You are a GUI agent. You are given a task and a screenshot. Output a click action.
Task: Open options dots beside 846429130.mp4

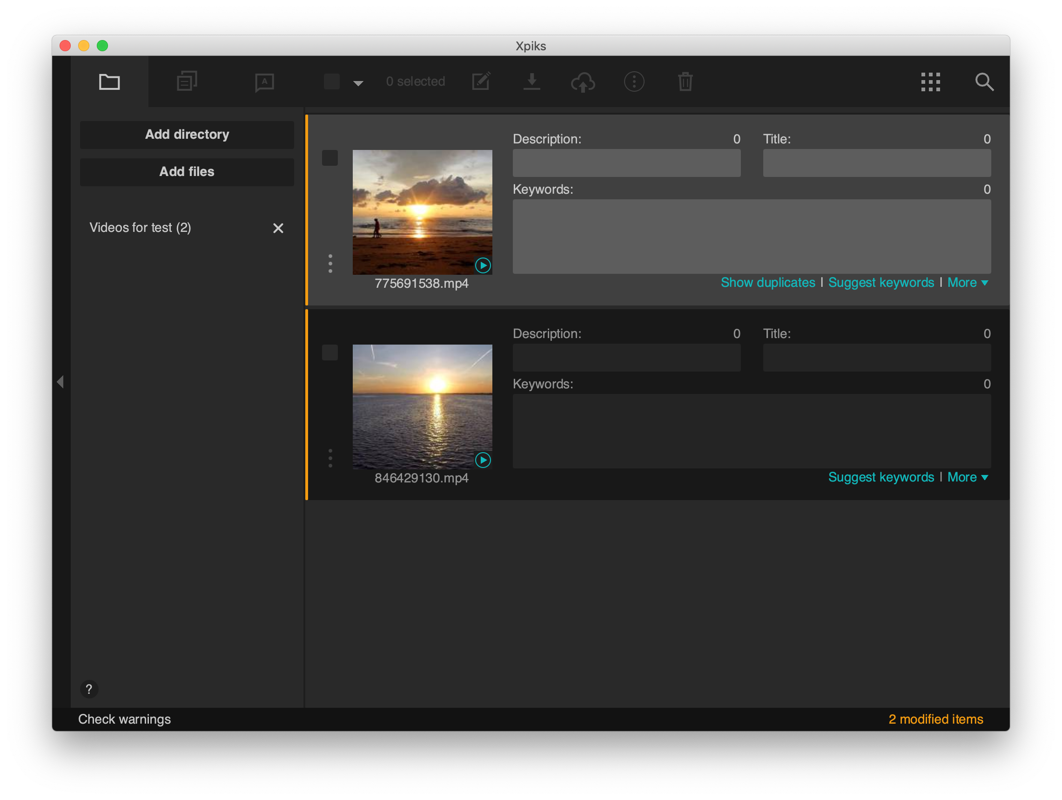click(330, 459)
